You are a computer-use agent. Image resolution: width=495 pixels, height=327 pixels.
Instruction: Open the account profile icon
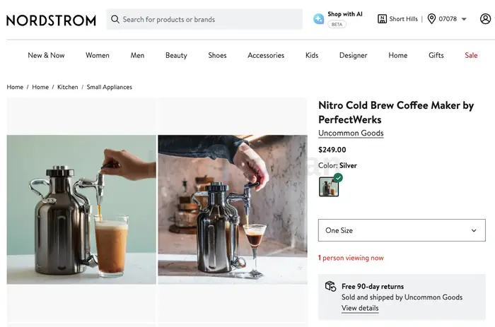click(x=485, y=19)
